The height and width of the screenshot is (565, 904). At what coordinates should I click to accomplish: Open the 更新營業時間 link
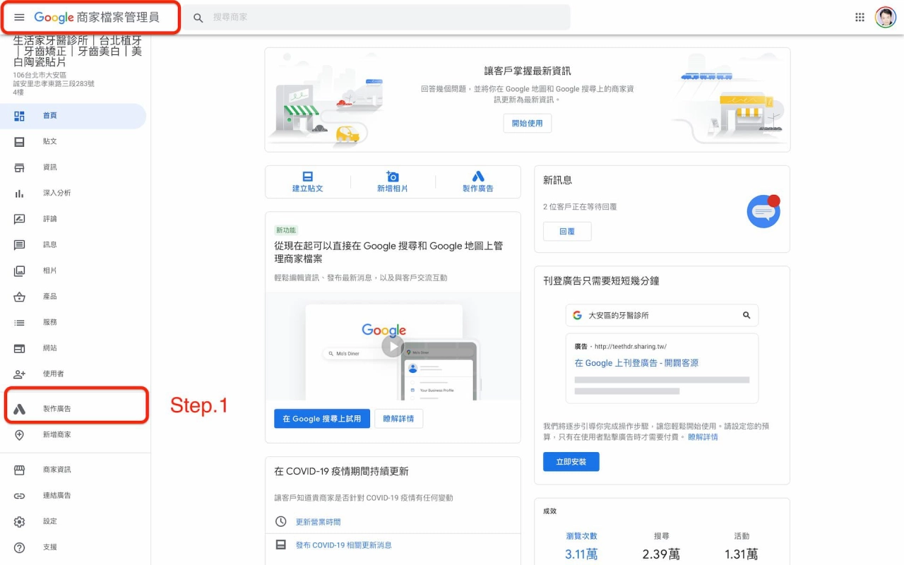click(318, 522)
